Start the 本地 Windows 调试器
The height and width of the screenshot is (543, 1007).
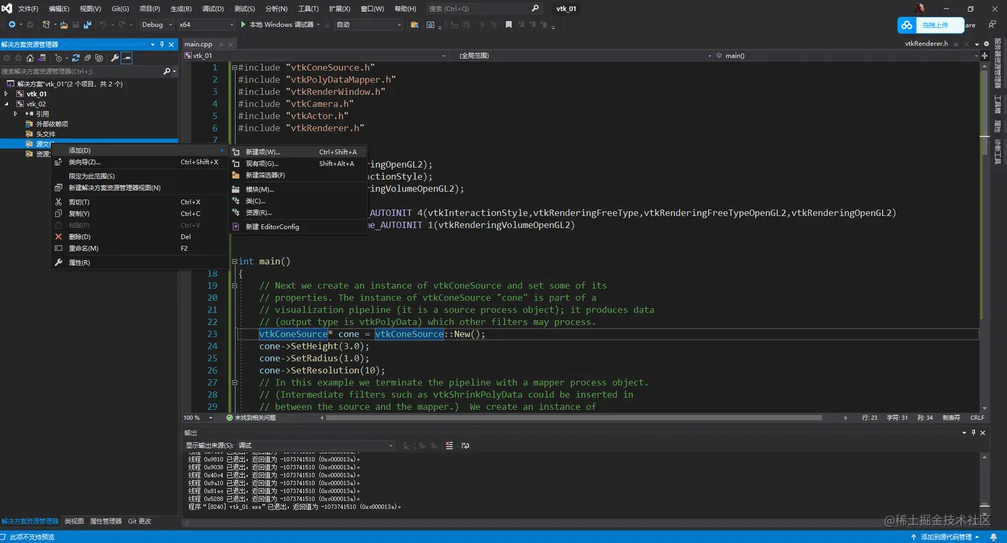(x=280, y=25)
